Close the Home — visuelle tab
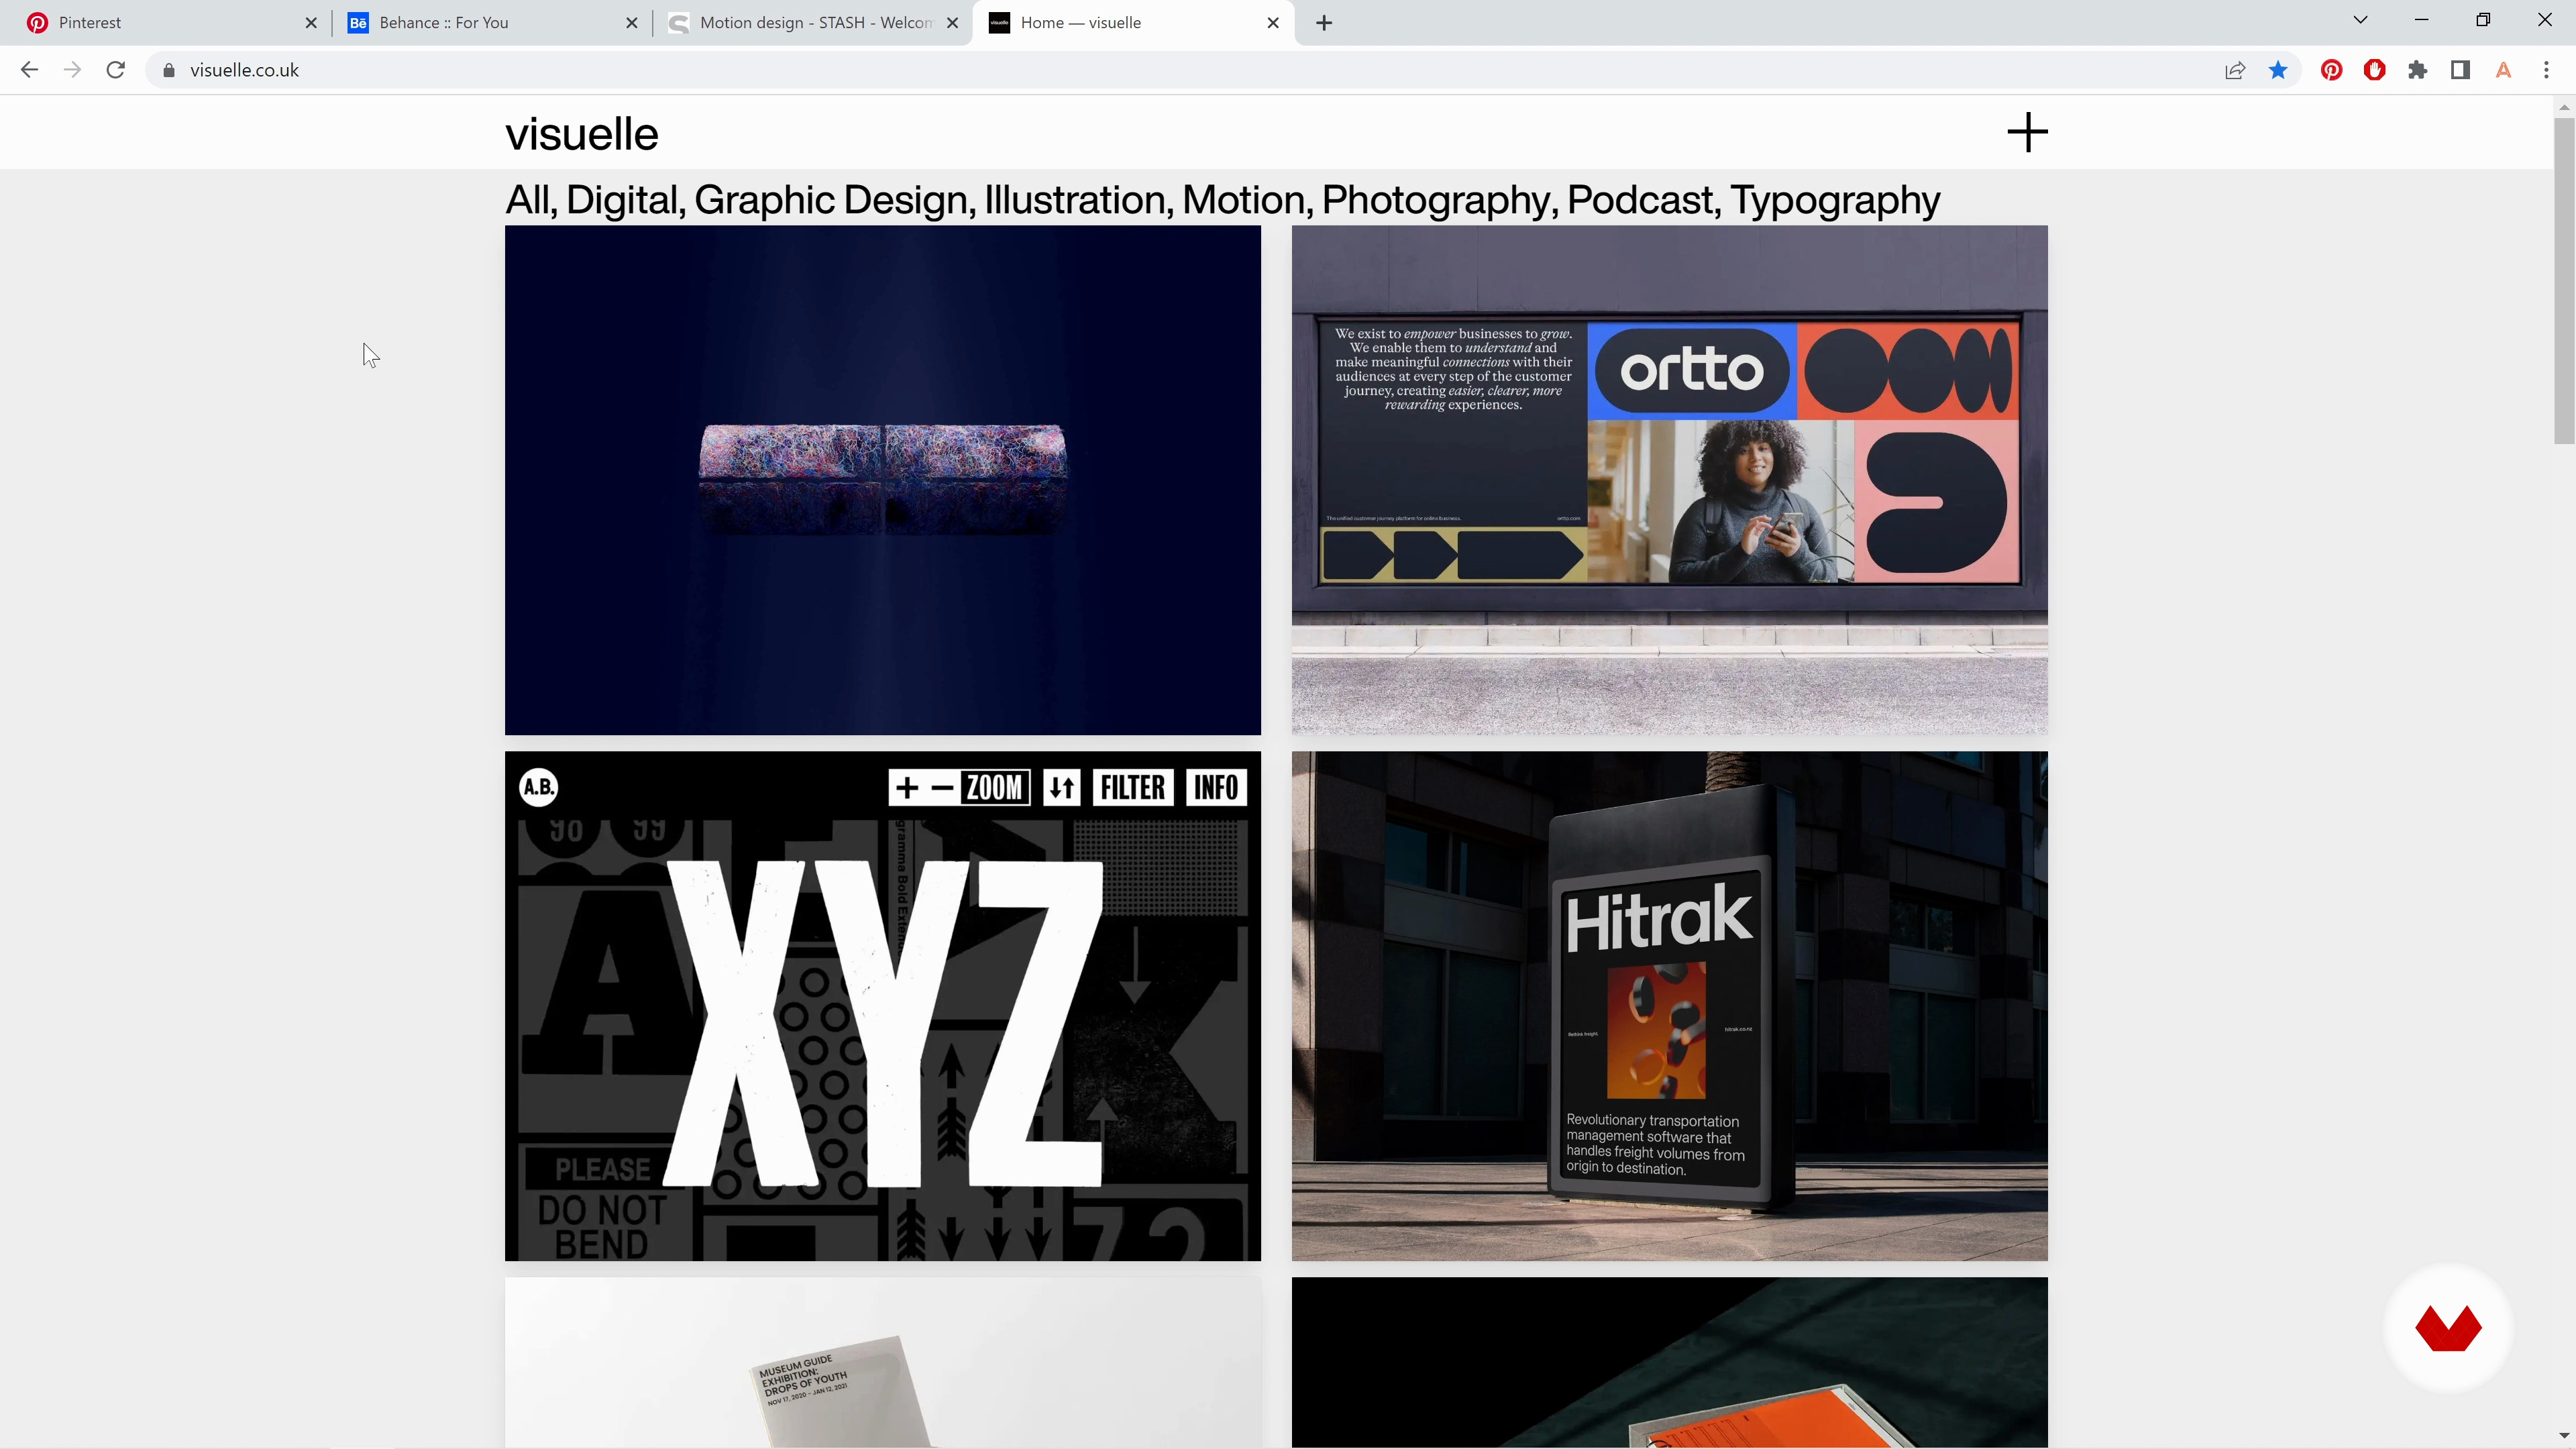2576x1449 pixels. point(1273,23)
